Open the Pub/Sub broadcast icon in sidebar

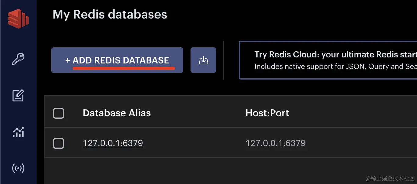coord(18,168)
